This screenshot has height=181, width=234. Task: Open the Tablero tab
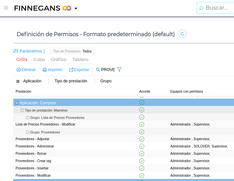(x=80, y=60)
